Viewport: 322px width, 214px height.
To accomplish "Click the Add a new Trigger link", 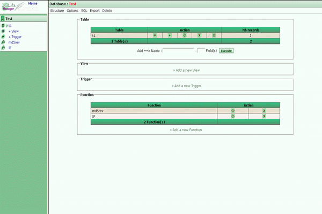I will pyautogui.click(x=186, y=86).
